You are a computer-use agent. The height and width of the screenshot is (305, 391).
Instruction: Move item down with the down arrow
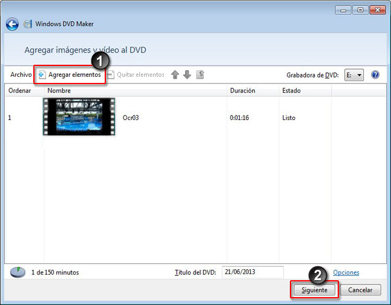click(x=187, y=74)
